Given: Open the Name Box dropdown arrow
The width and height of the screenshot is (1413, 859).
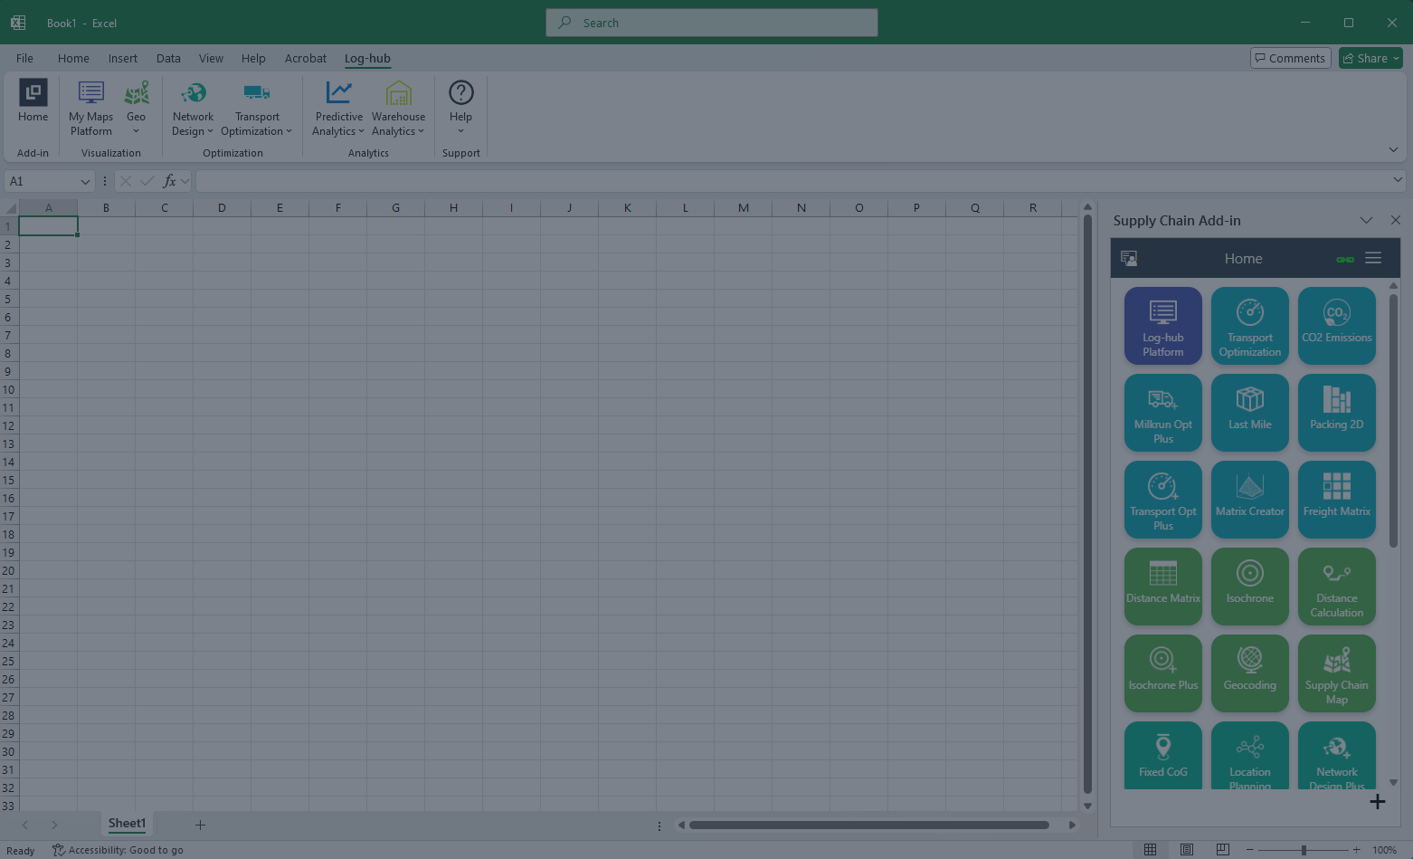Looking at the screenshot, I should tap(85, 181).
